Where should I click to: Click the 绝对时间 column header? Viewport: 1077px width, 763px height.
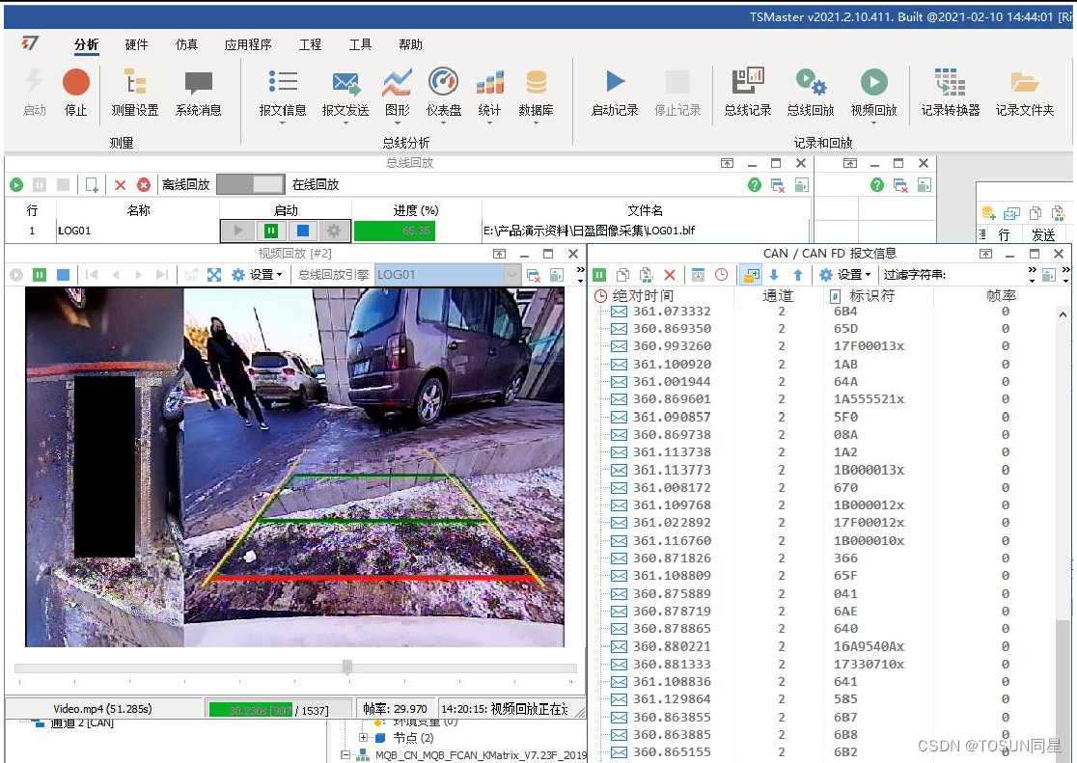(x=642, y=296)
